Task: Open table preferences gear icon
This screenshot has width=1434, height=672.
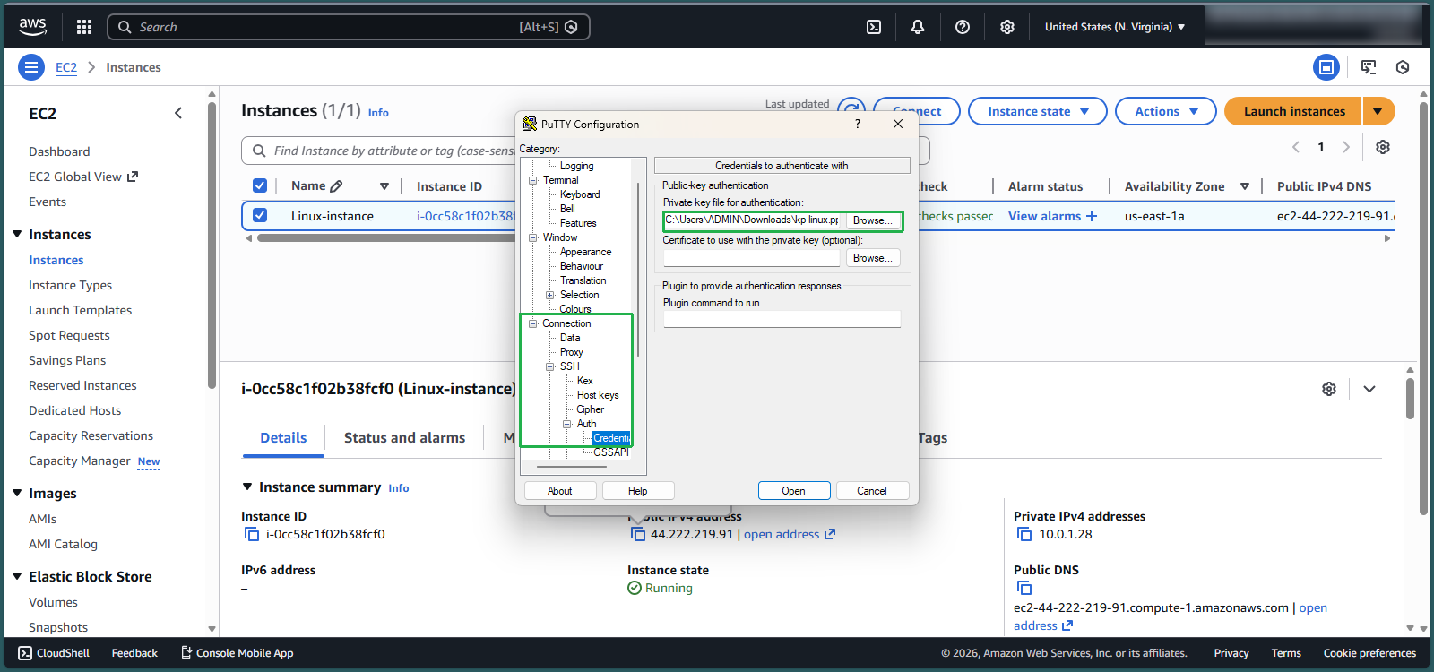Action: [1383, 147]
